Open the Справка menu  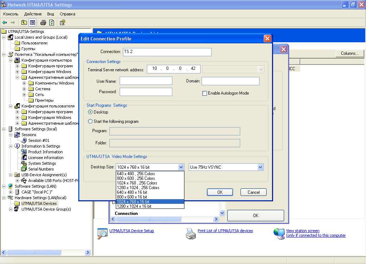[68, 14]
